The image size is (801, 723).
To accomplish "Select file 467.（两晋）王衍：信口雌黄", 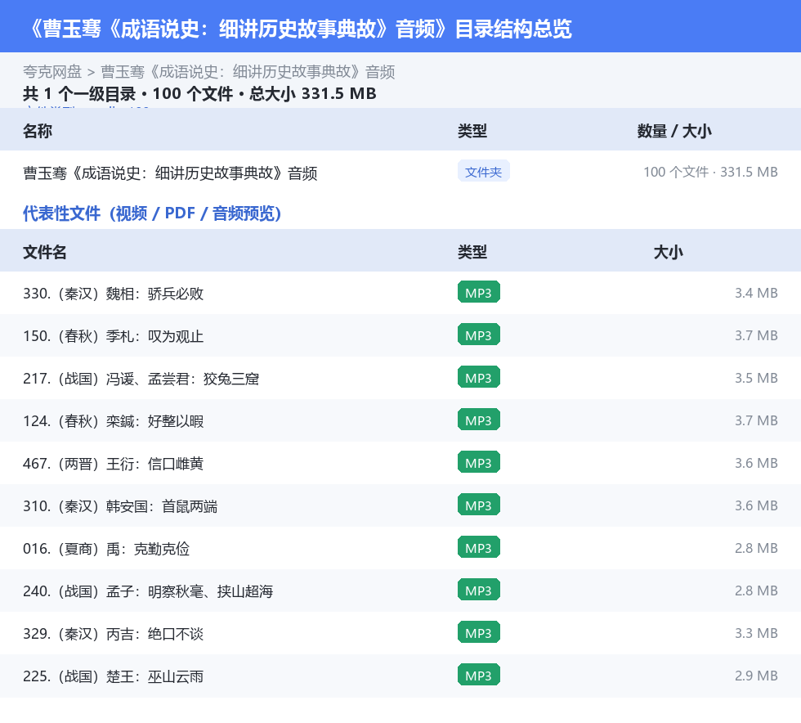I will click(x=114, y=463).
